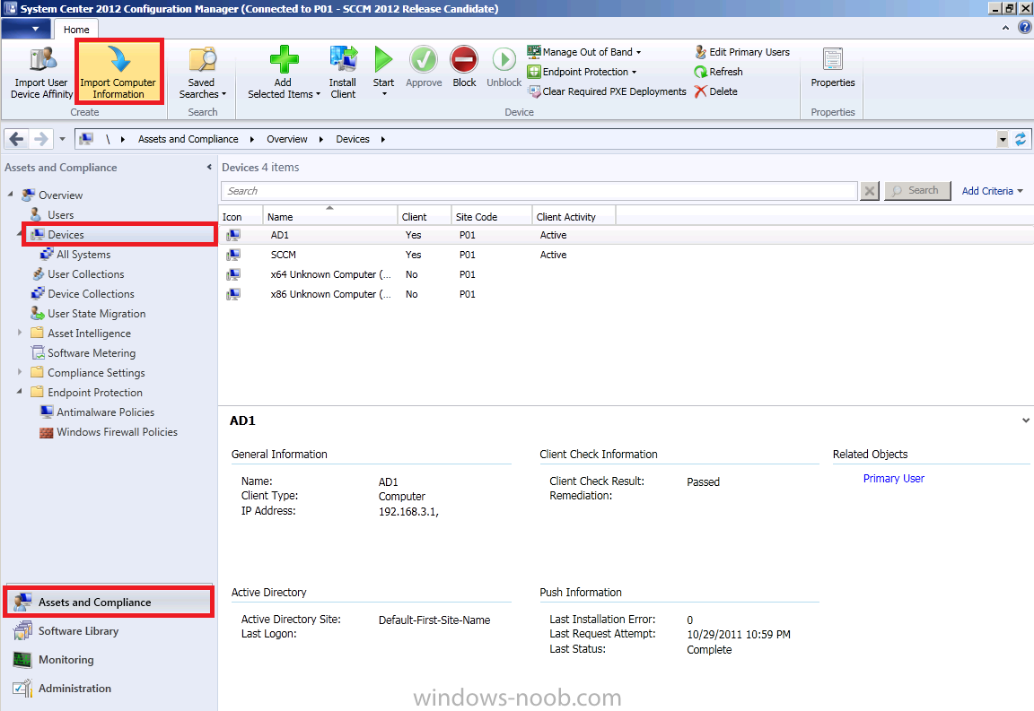Select the Devices tree node

tap(120, 235)
